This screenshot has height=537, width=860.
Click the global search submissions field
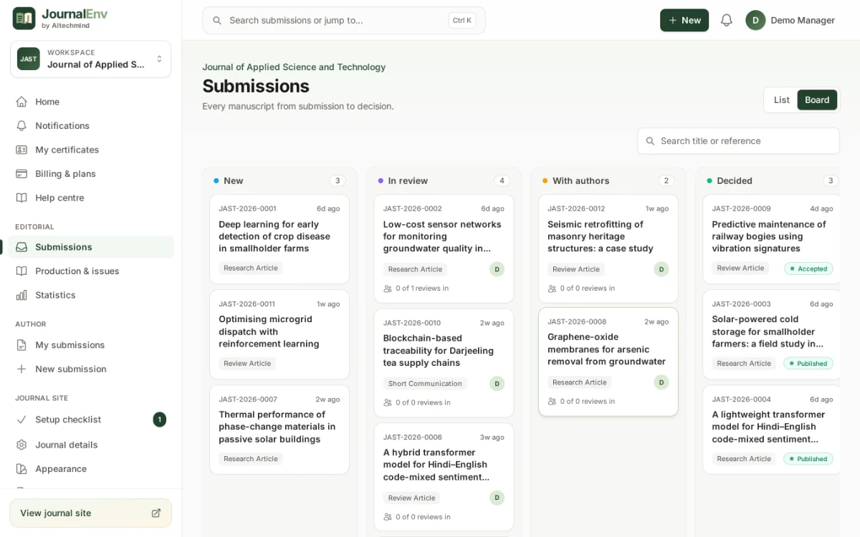point(344,20)
